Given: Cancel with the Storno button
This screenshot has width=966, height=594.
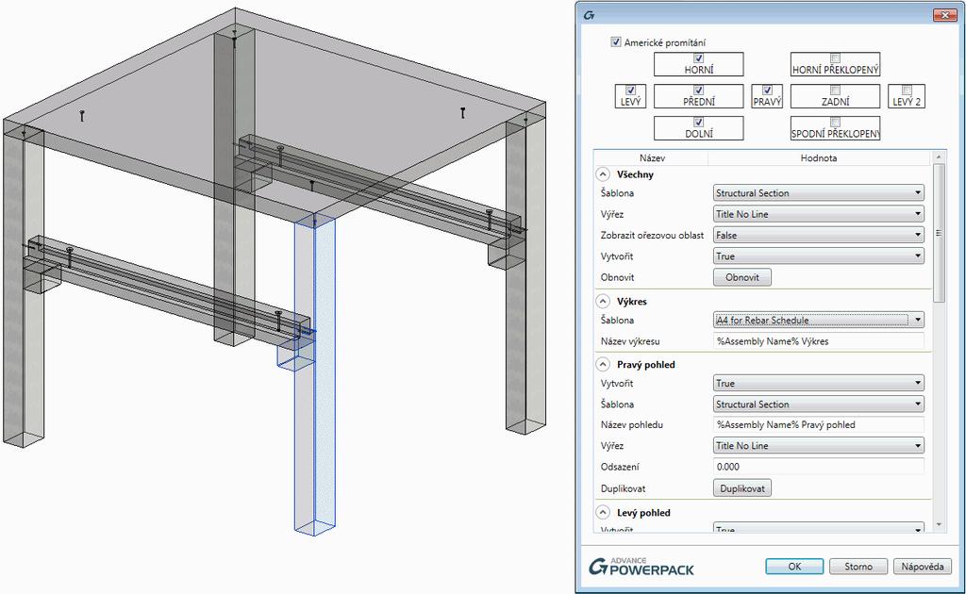Looking at the screenshot, I should click(858, 567).
